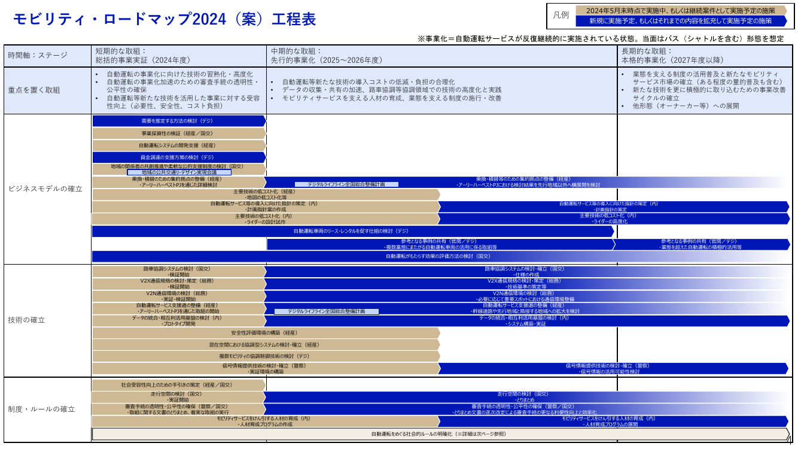Click the bar "自動運転システムの開発支援（経産）"

click(179, 145)
